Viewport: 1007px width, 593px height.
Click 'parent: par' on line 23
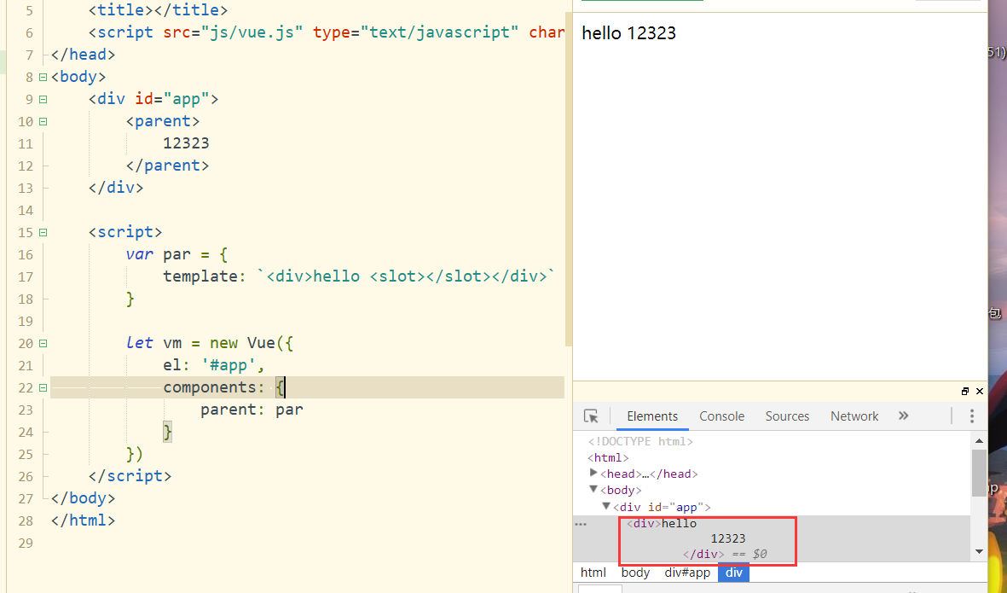(x=252, y=410)
